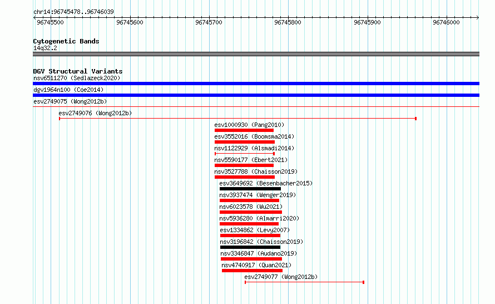495x304 pixels.
Task: Click the DGV Structural Variants track heading
Action: [x=78, y=71]
